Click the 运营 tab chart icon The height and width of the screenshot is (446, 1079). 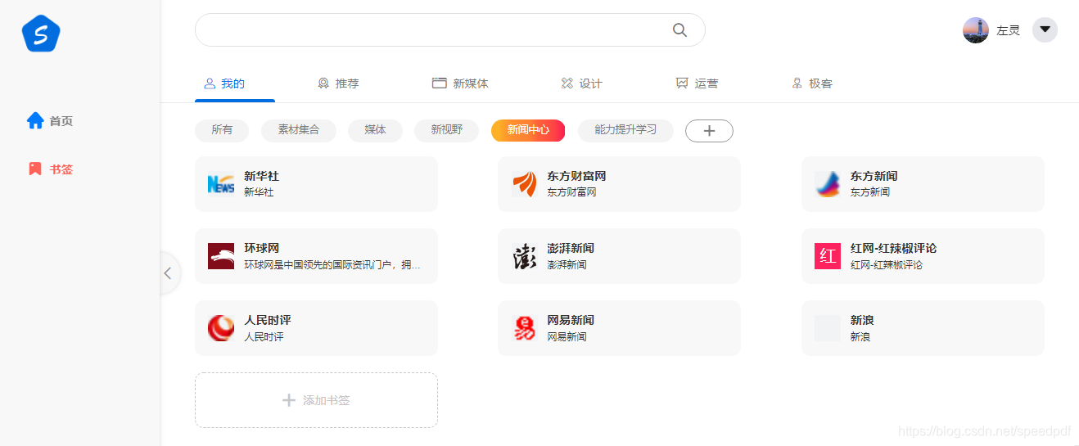[x=682, y=83]
